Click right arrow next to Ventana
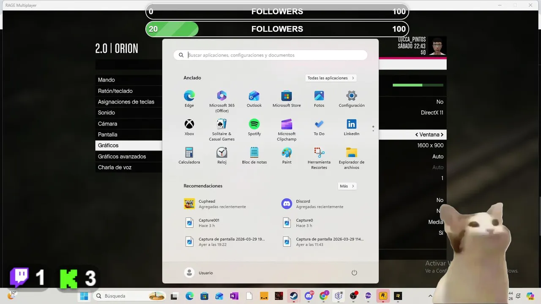The width and height of the screenshot is (541, 304). [x=442, y=135]
